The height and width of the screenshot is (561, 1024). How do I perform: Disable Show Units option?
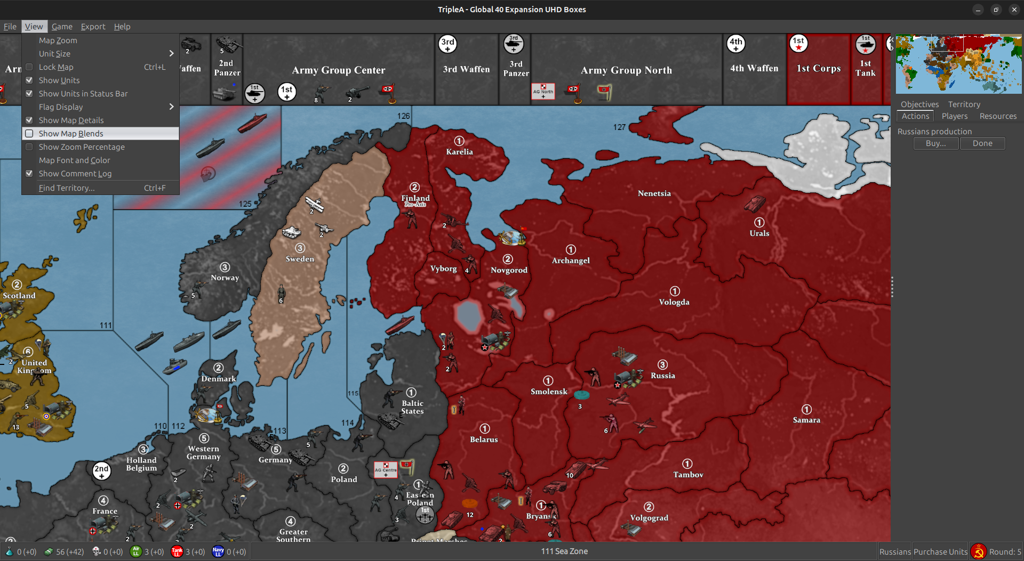coord(29,80)
